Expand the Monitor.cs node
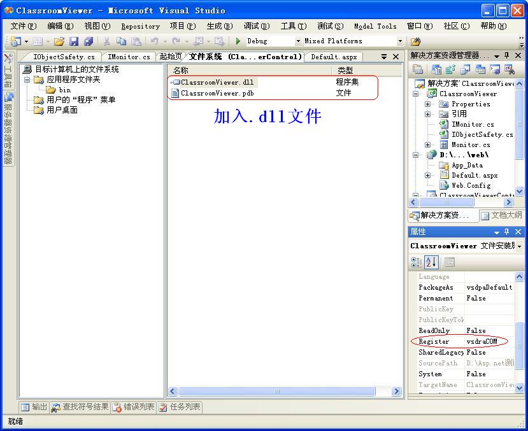This screenshot has width=528, height=431. (427, 145)
